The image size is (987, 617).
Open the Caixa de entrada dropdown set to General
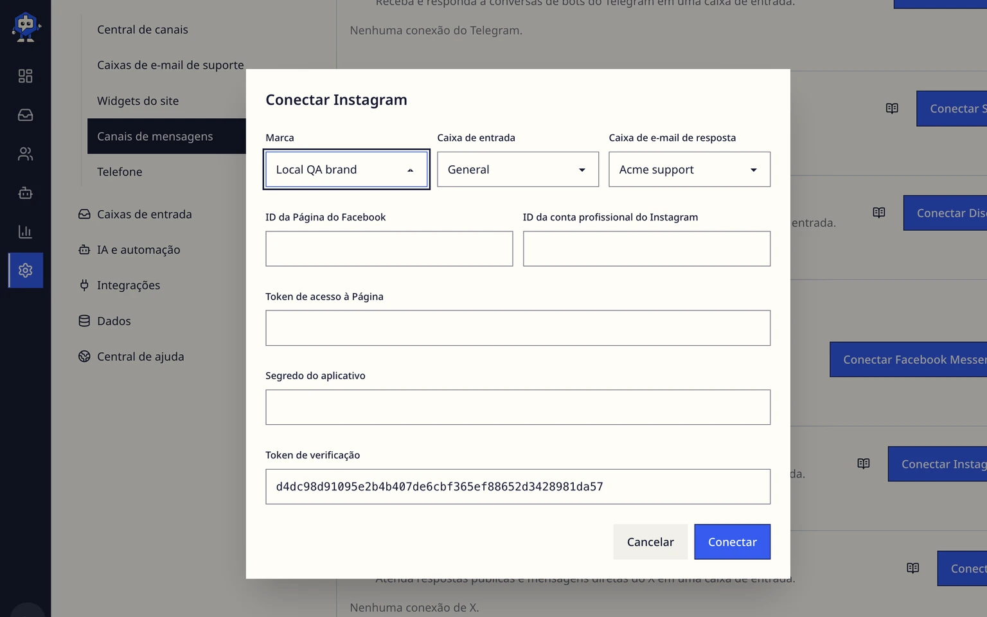tap(518, 170)
